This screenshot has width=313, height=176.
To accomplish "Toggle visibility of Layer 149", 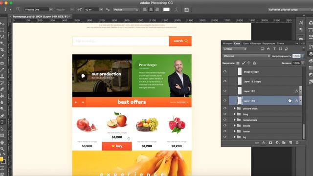I will tap(225, 101).
